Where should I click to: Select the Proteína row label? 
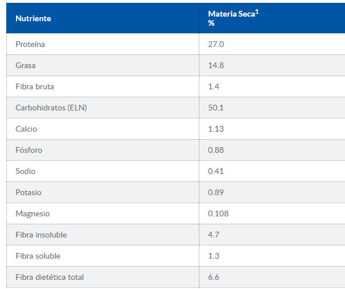tap(30, 44)
